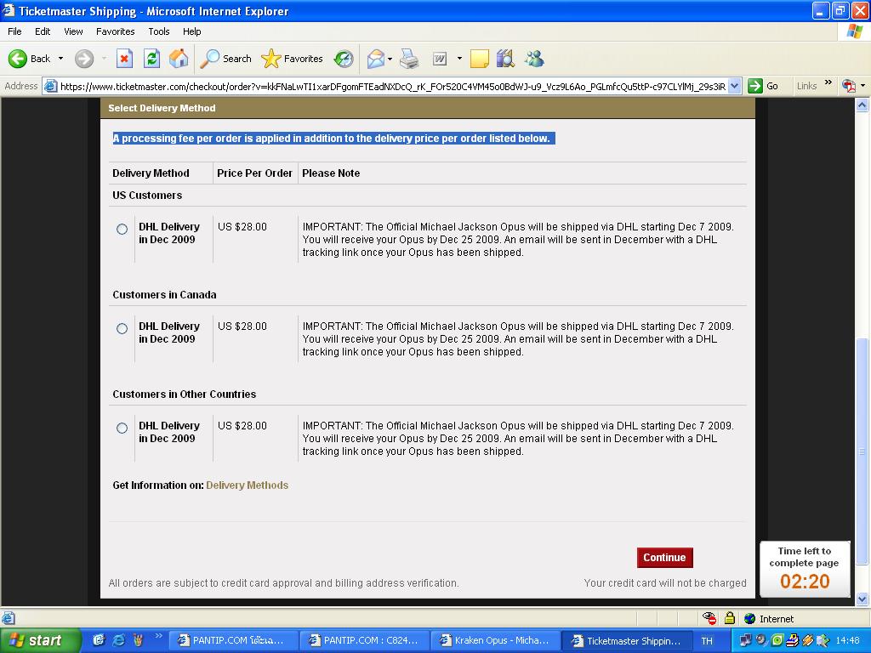Viewport: 871px width, 653px height.
Task: Click the Mail envelope icon
Action: (x=375, y=59)
